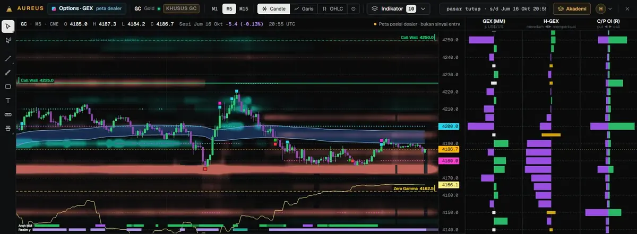Open the user menu chevron beside avatar

[610, 9]
